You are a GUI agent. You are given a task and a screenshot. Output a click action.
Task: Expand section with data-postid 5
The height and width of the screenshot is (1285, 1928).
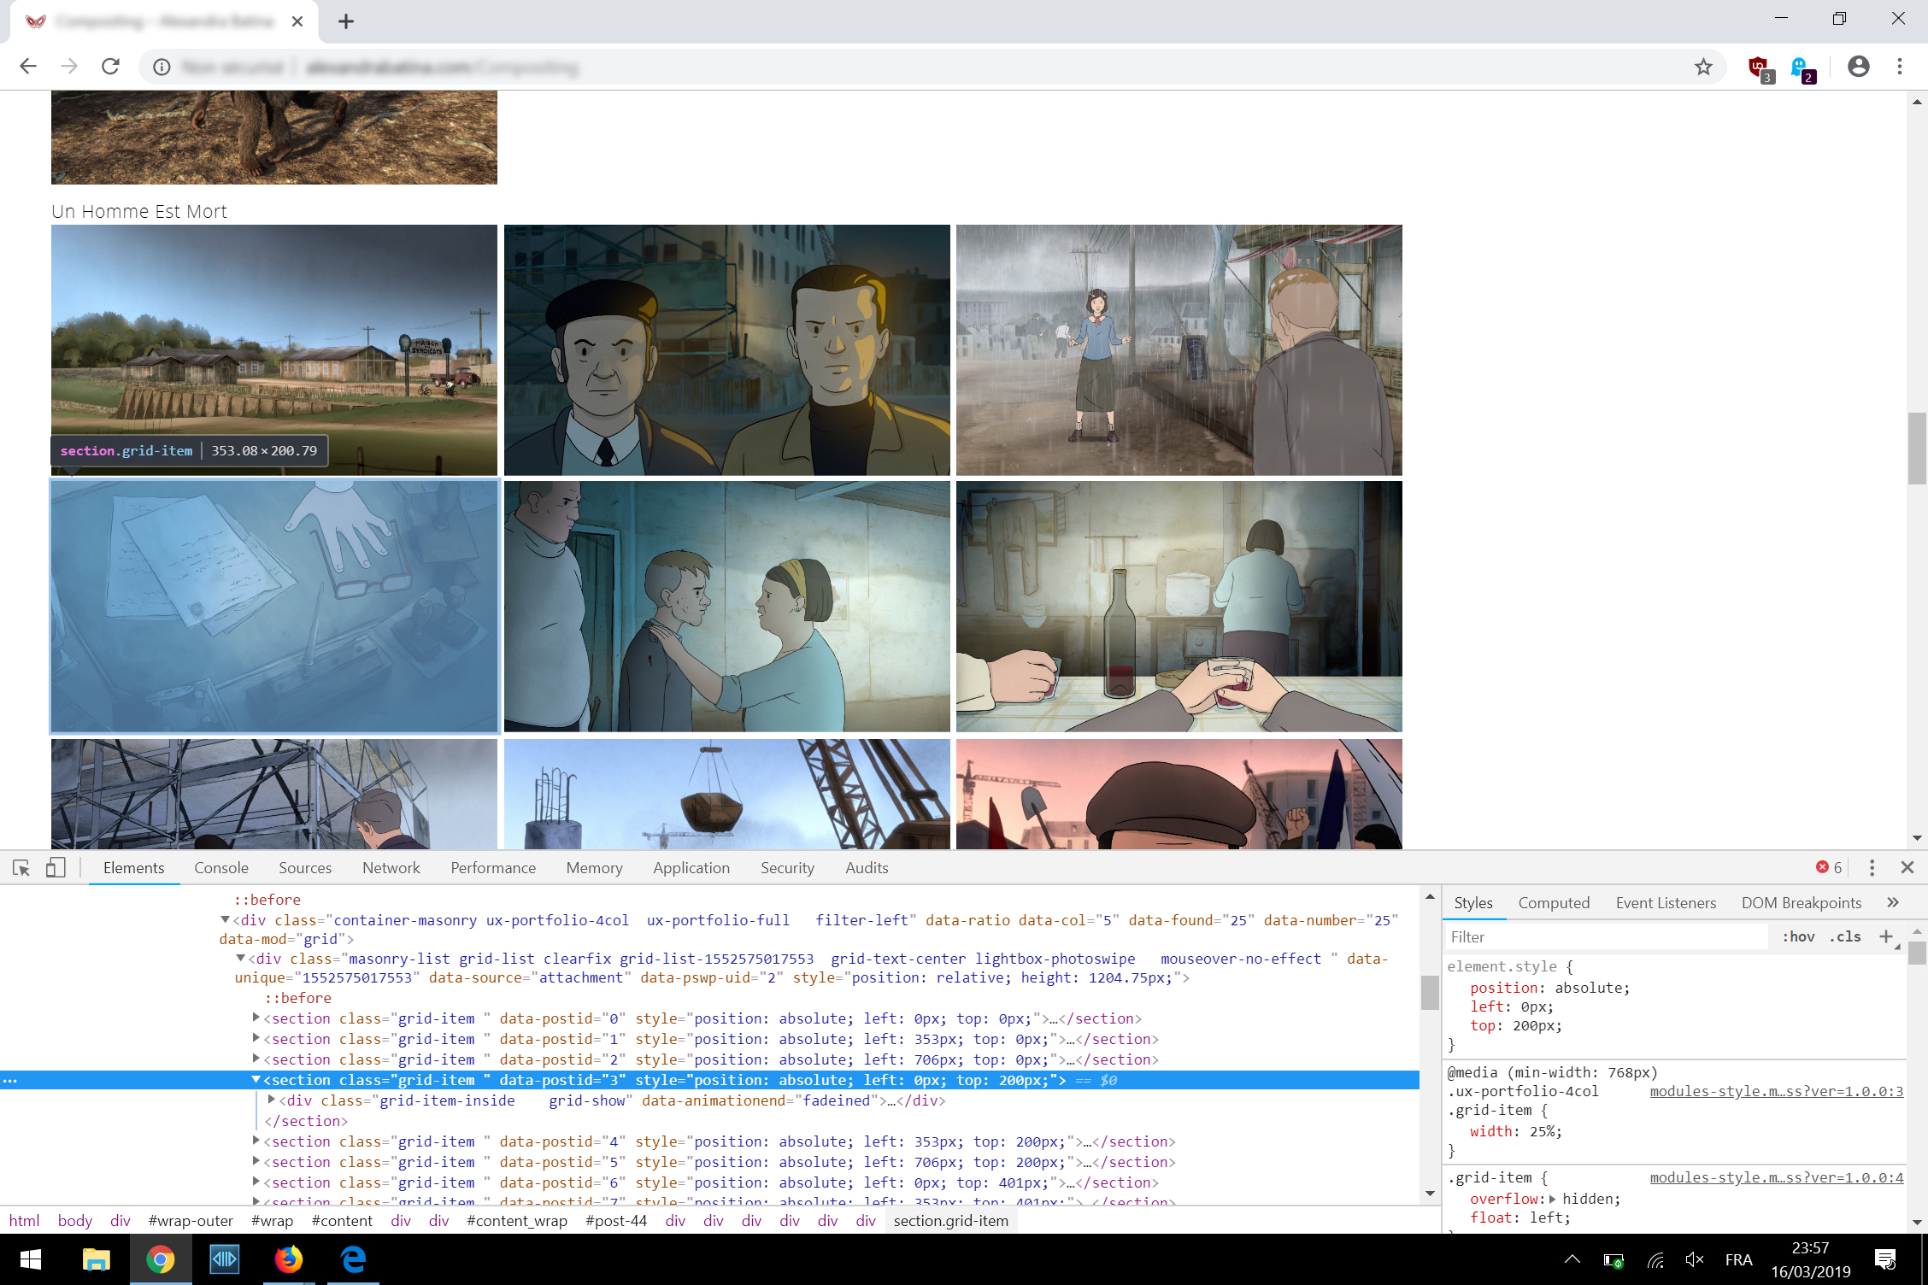tap(256, 1162)
